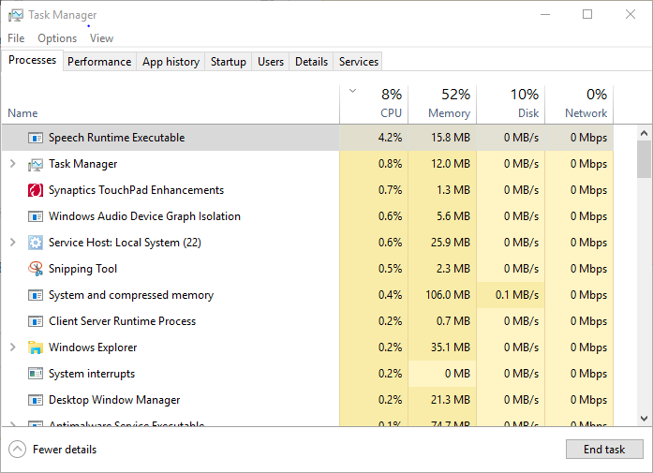Click the End task button
Viewport: 653px width, 473px height.
(x=604, y=450)
